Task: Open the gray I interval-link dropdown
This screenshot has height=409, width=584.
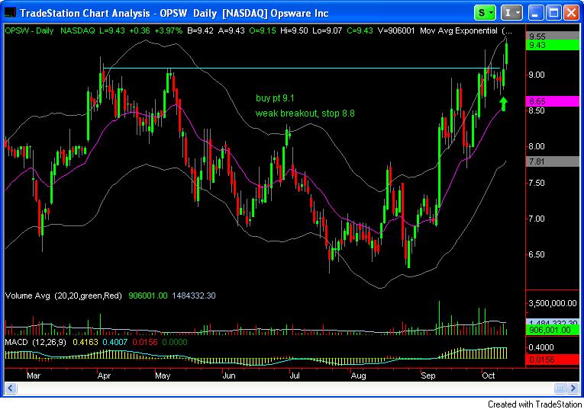Action: (x=511, y=13)
